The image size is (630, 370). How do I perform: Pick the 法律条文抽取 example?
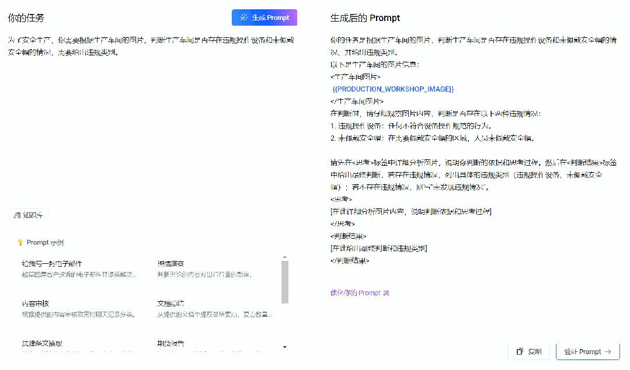(79, 345)
